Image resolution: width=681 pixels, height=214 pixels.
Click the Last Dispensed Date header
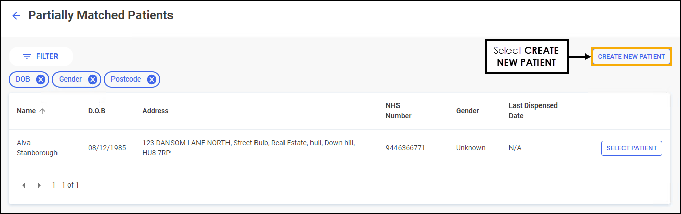533,111
